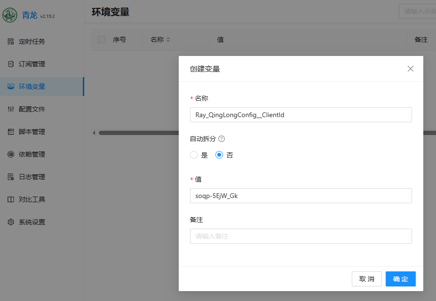Cancel the dialog with 取消 button
This screenshot has height=301, width=436.
point(366,278)
